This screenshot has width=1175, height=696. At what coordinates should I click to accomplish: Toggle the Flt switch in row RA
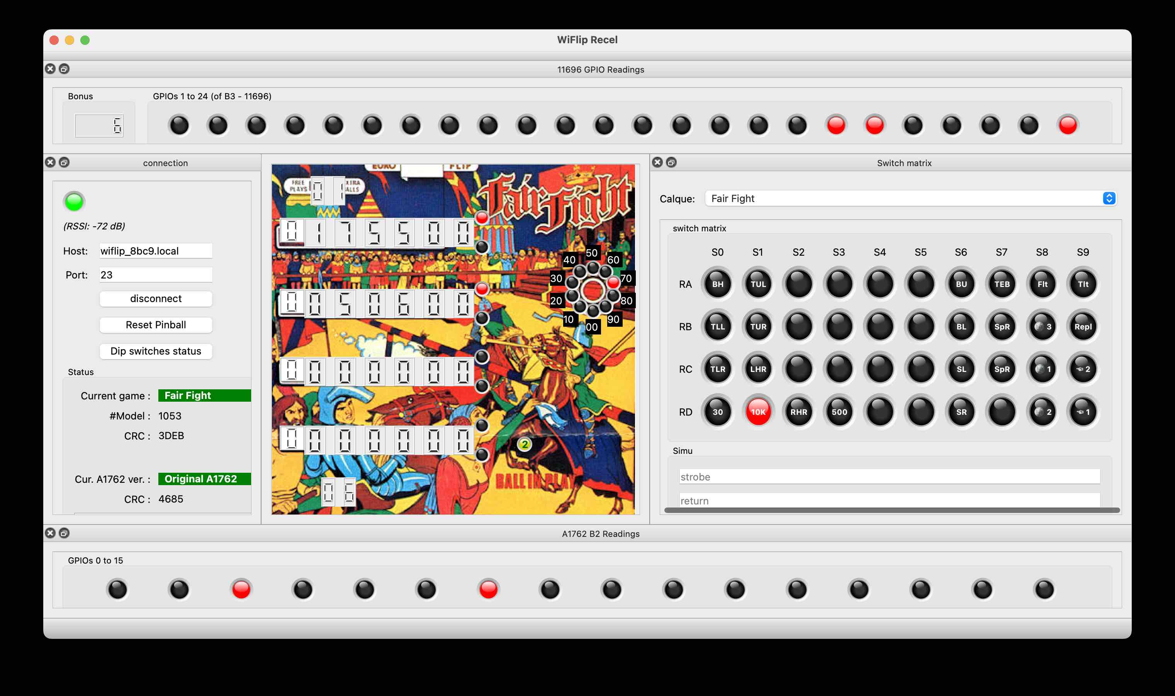(x=1042, y=284)
